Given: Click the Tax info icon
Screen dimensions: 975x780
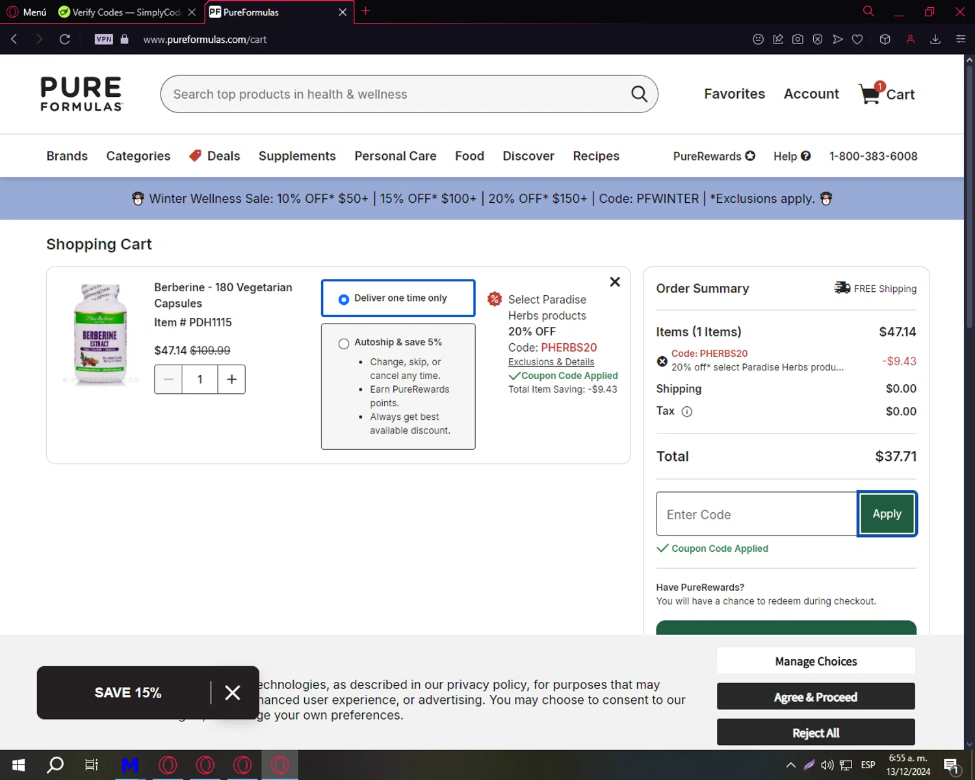Looking at the screenshot, I should point(687,411).
